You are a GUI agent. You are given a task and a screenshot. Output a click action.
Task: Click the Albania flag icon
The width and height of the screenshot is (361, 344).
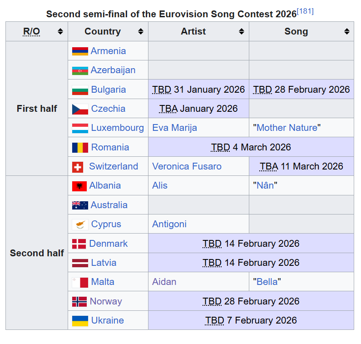tap(79, 186)
